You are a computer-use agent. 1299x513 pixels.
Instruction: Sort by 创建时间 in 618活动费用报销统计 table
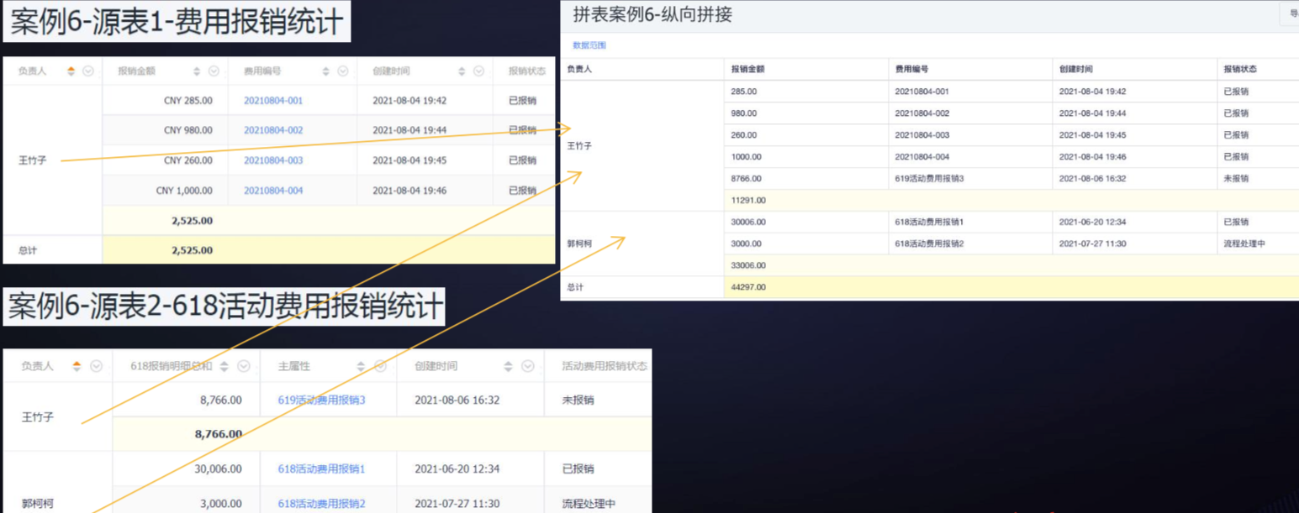click(x=508, y=366)
